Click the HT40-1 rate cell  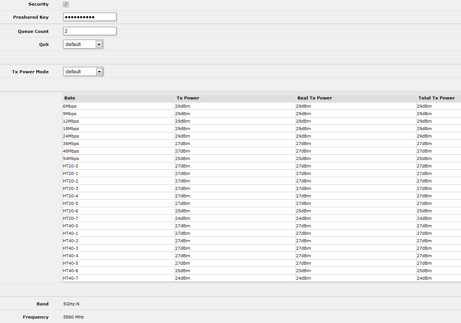119,233
